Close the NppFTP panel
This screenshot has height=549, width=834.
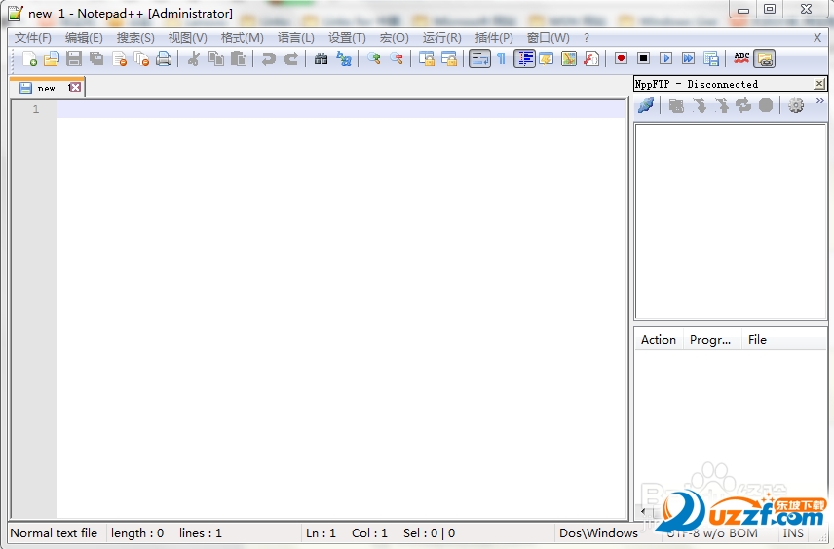click(819, 84)
